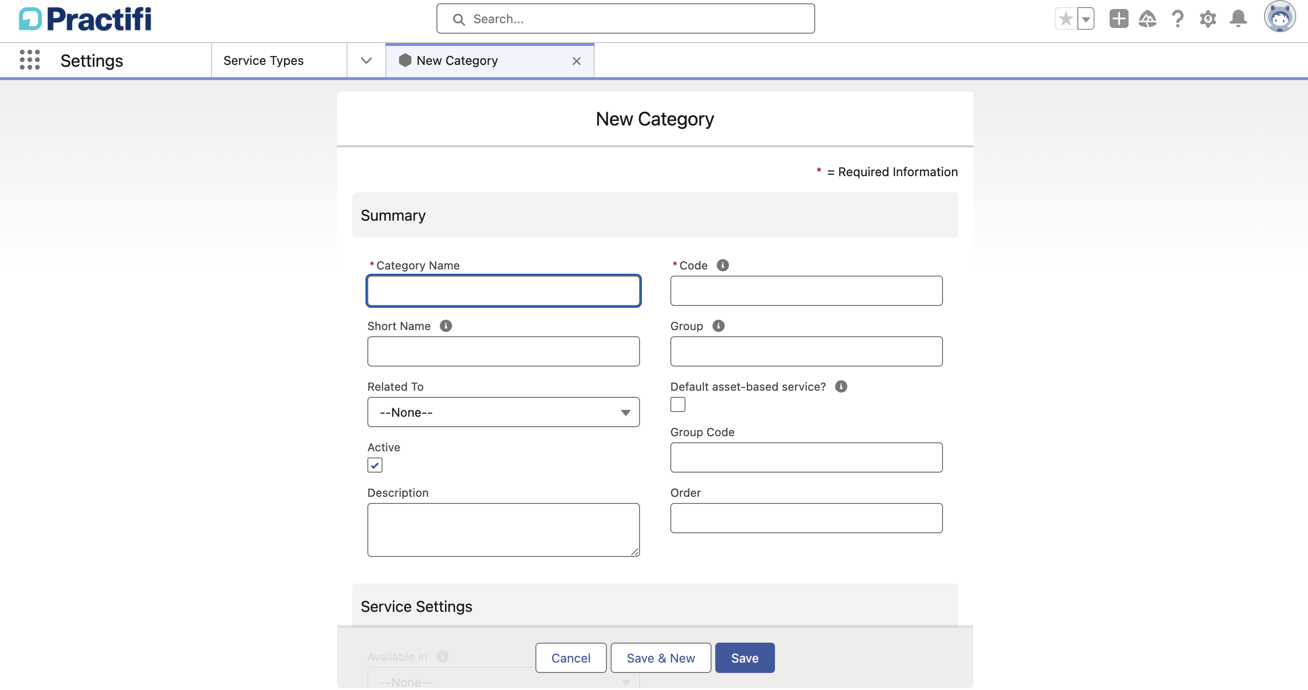Click the Required Information note
Screen dimensions: 1308x690
point(887,172)
